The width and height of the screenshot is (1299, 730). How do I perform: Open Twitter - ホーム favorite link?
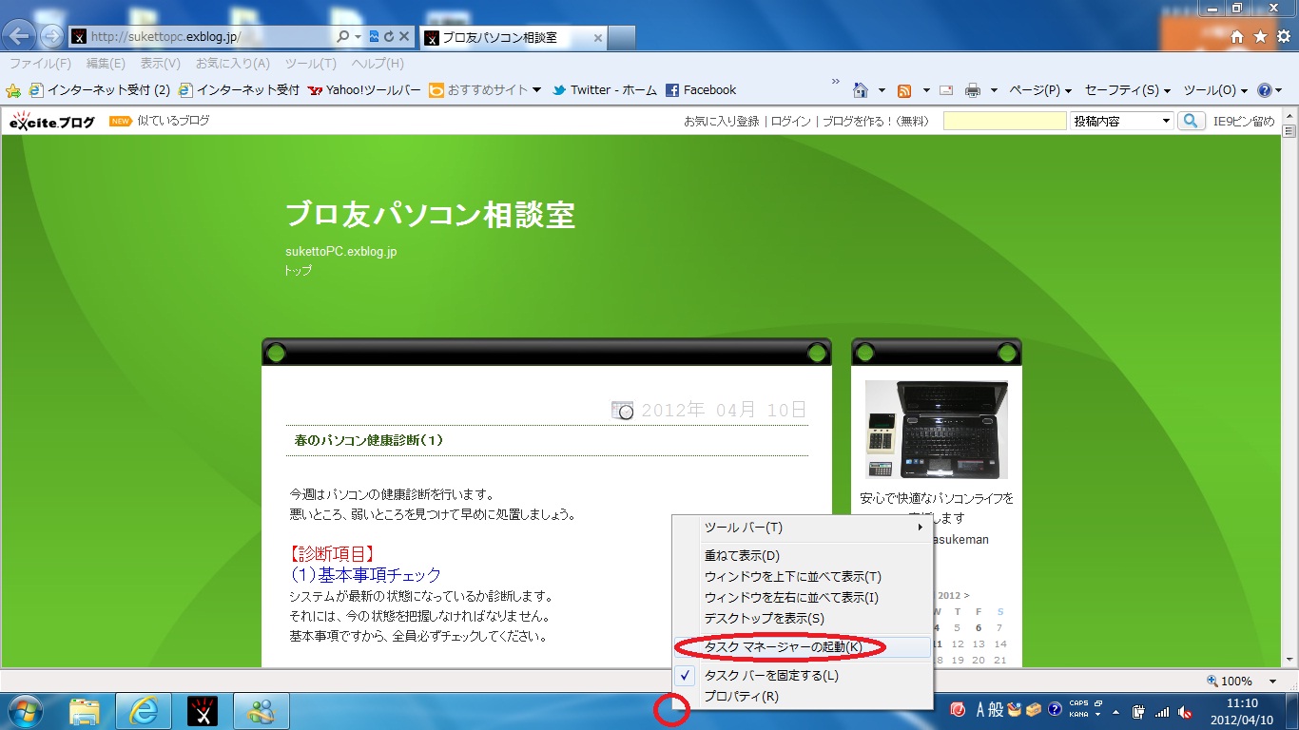(x=604, y=90)
